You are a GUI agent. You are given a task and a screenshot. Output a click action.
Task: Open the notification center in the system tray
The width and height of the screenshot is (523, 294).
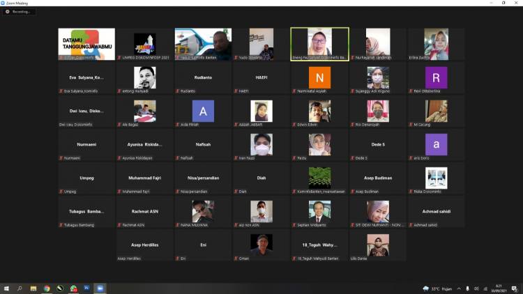click(x=515, y=288)
